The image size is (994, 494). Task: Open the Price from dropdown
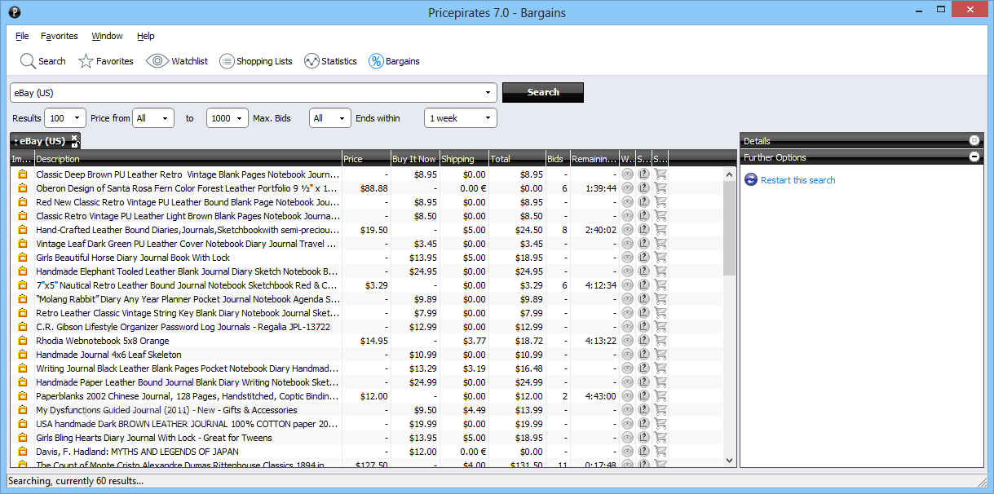(153, 118)
